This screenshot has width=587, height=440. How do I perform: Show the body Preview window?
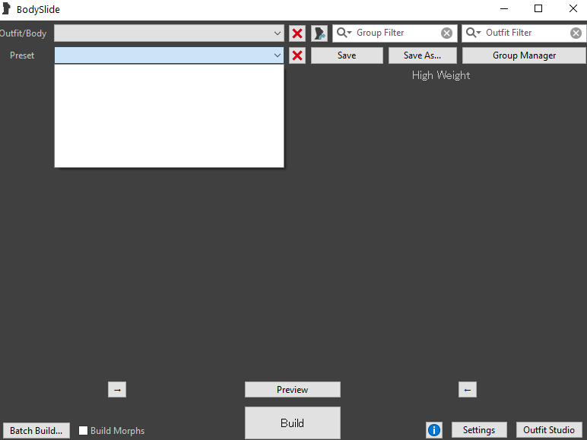(x=293, y=390)
